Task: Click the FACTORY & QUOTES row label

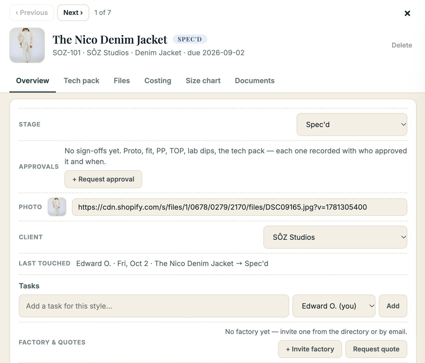Action: pos(52,343)
